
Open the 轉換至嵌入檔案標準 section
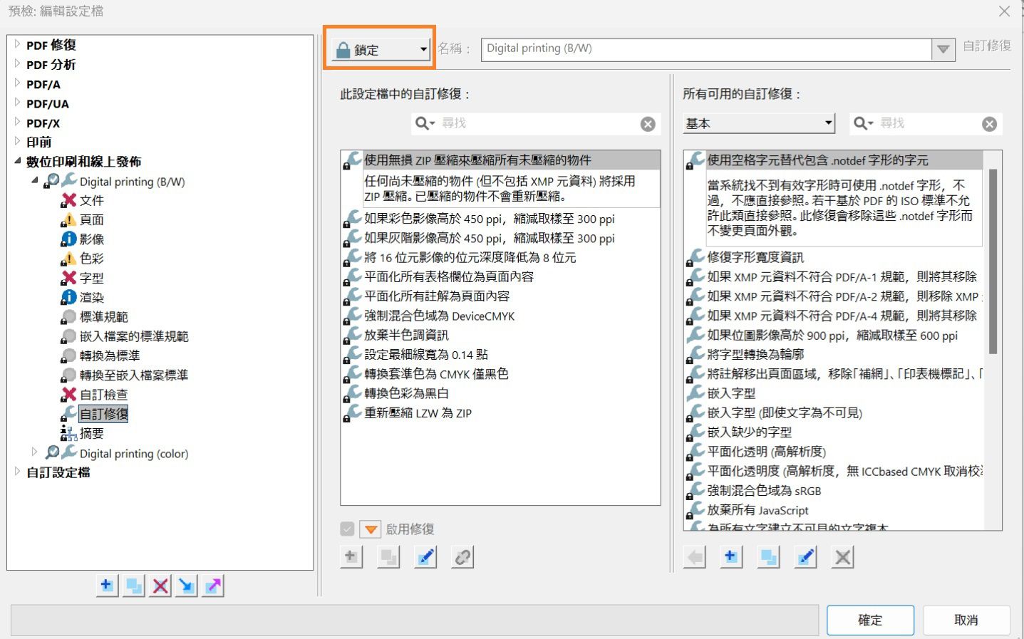pyautogui.click(x=134, y=375)
